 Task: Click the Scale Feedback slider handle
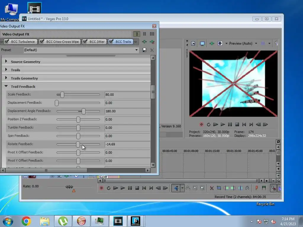tap(62, 95)
